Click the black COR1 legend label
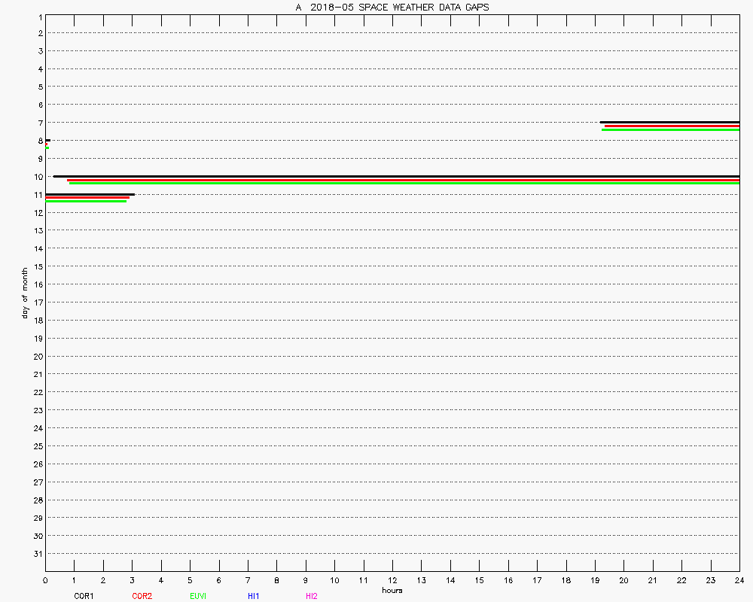Image resolution: width=753 pixels, height=602 pixels. pyautogui.click(x=84, y=596)
